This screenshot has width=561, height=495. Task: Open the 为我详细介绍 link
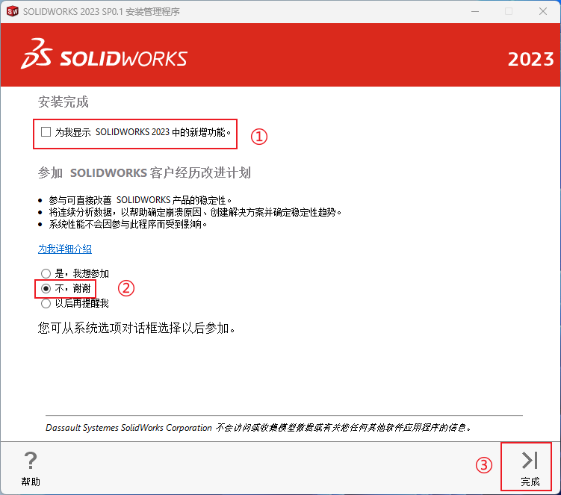click(x=65, y=249)
